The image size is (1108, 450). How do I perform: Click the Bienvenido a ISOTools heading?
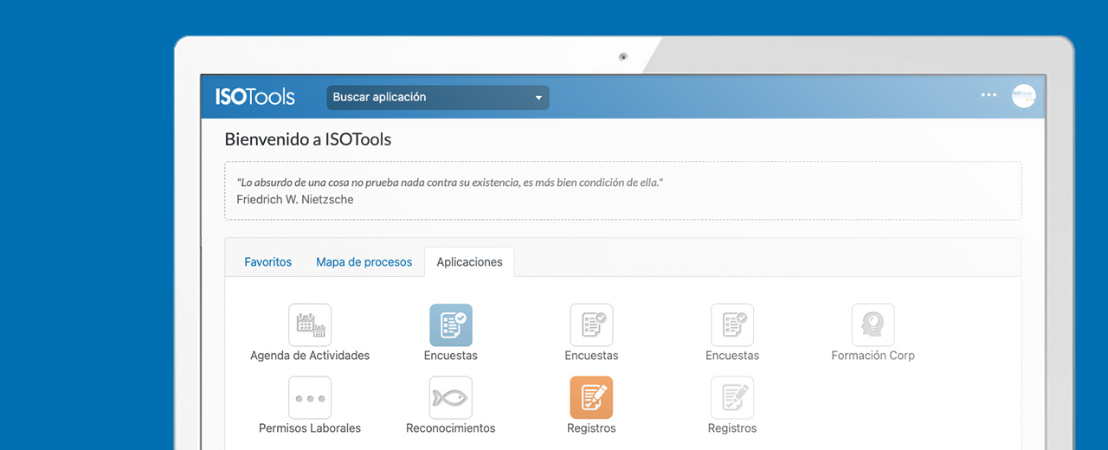pos(308,139)
